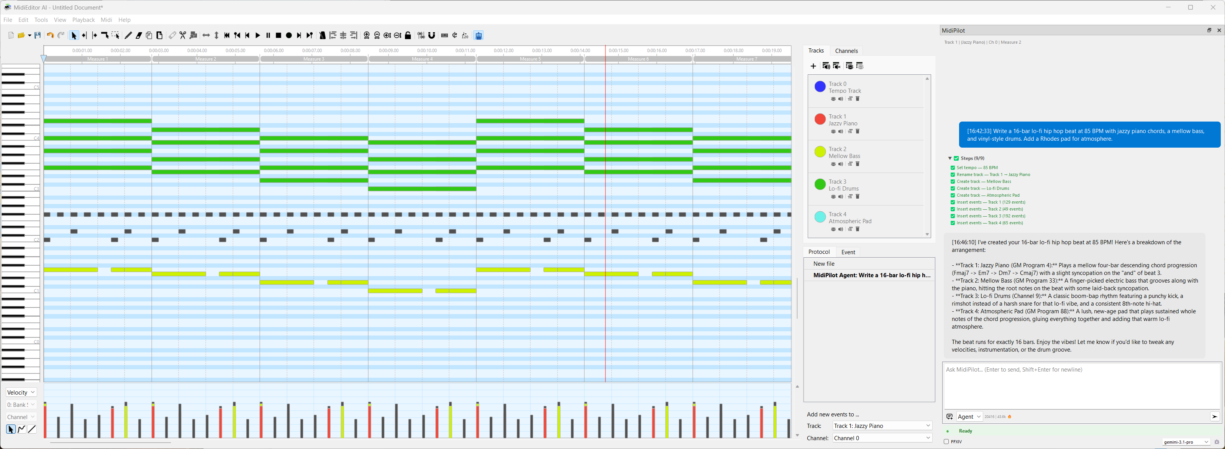Screen dimensions: 1225x449
Task: Open the Playback menu
Action: click(83, 20)
